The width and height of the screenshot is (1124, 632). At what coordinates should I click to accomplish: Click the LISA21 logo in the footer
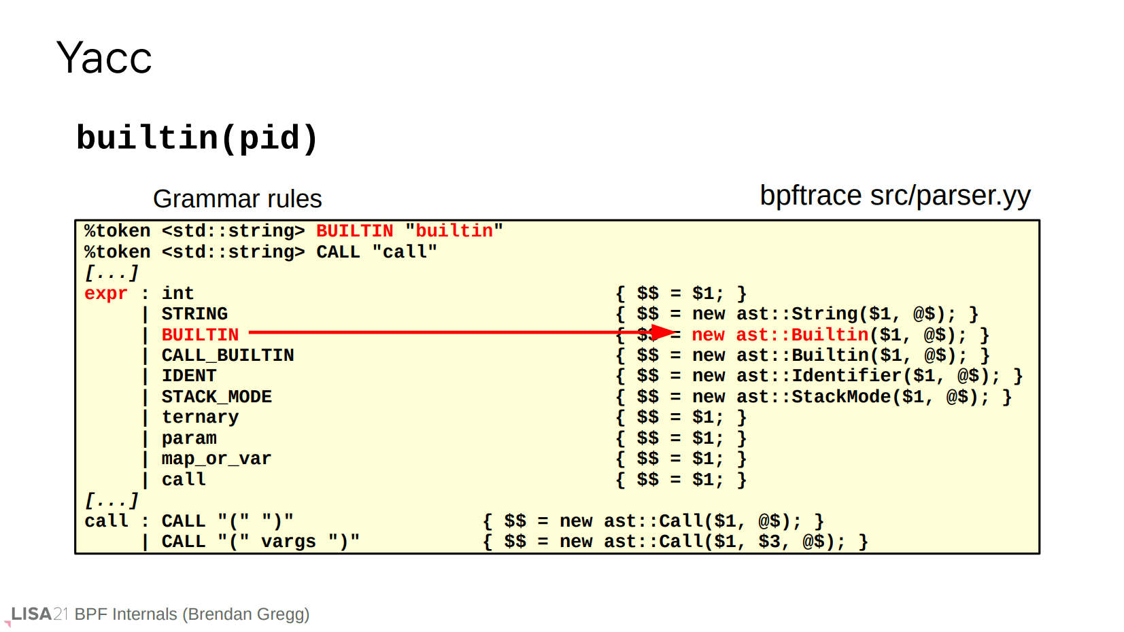[x=39, y=614]
